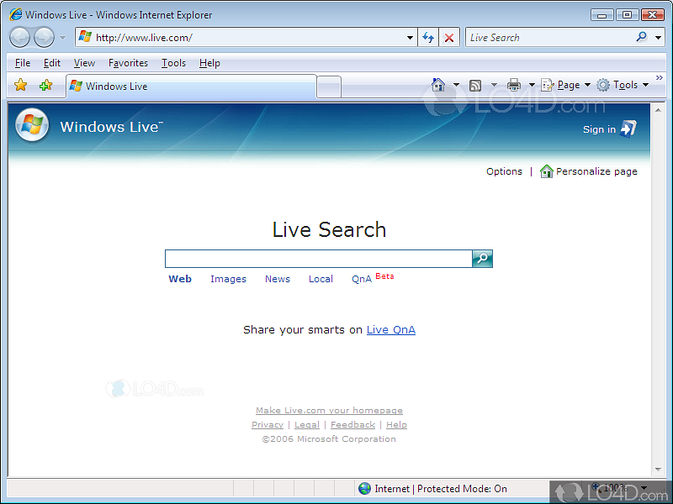Click the page search magnifier button
Image resolution: width=673 pixels, height=504 pixels.
[x=482, y=259]
